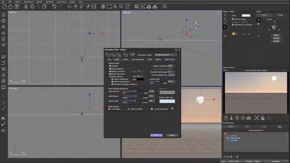The image size is (290, 163).
Task: Adjust the Shadow smoothing stepper
Action: 174,66
